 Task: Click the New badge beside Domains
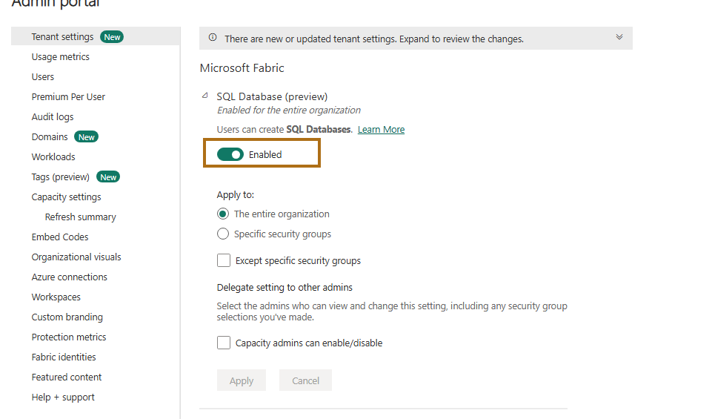(86, 136)
